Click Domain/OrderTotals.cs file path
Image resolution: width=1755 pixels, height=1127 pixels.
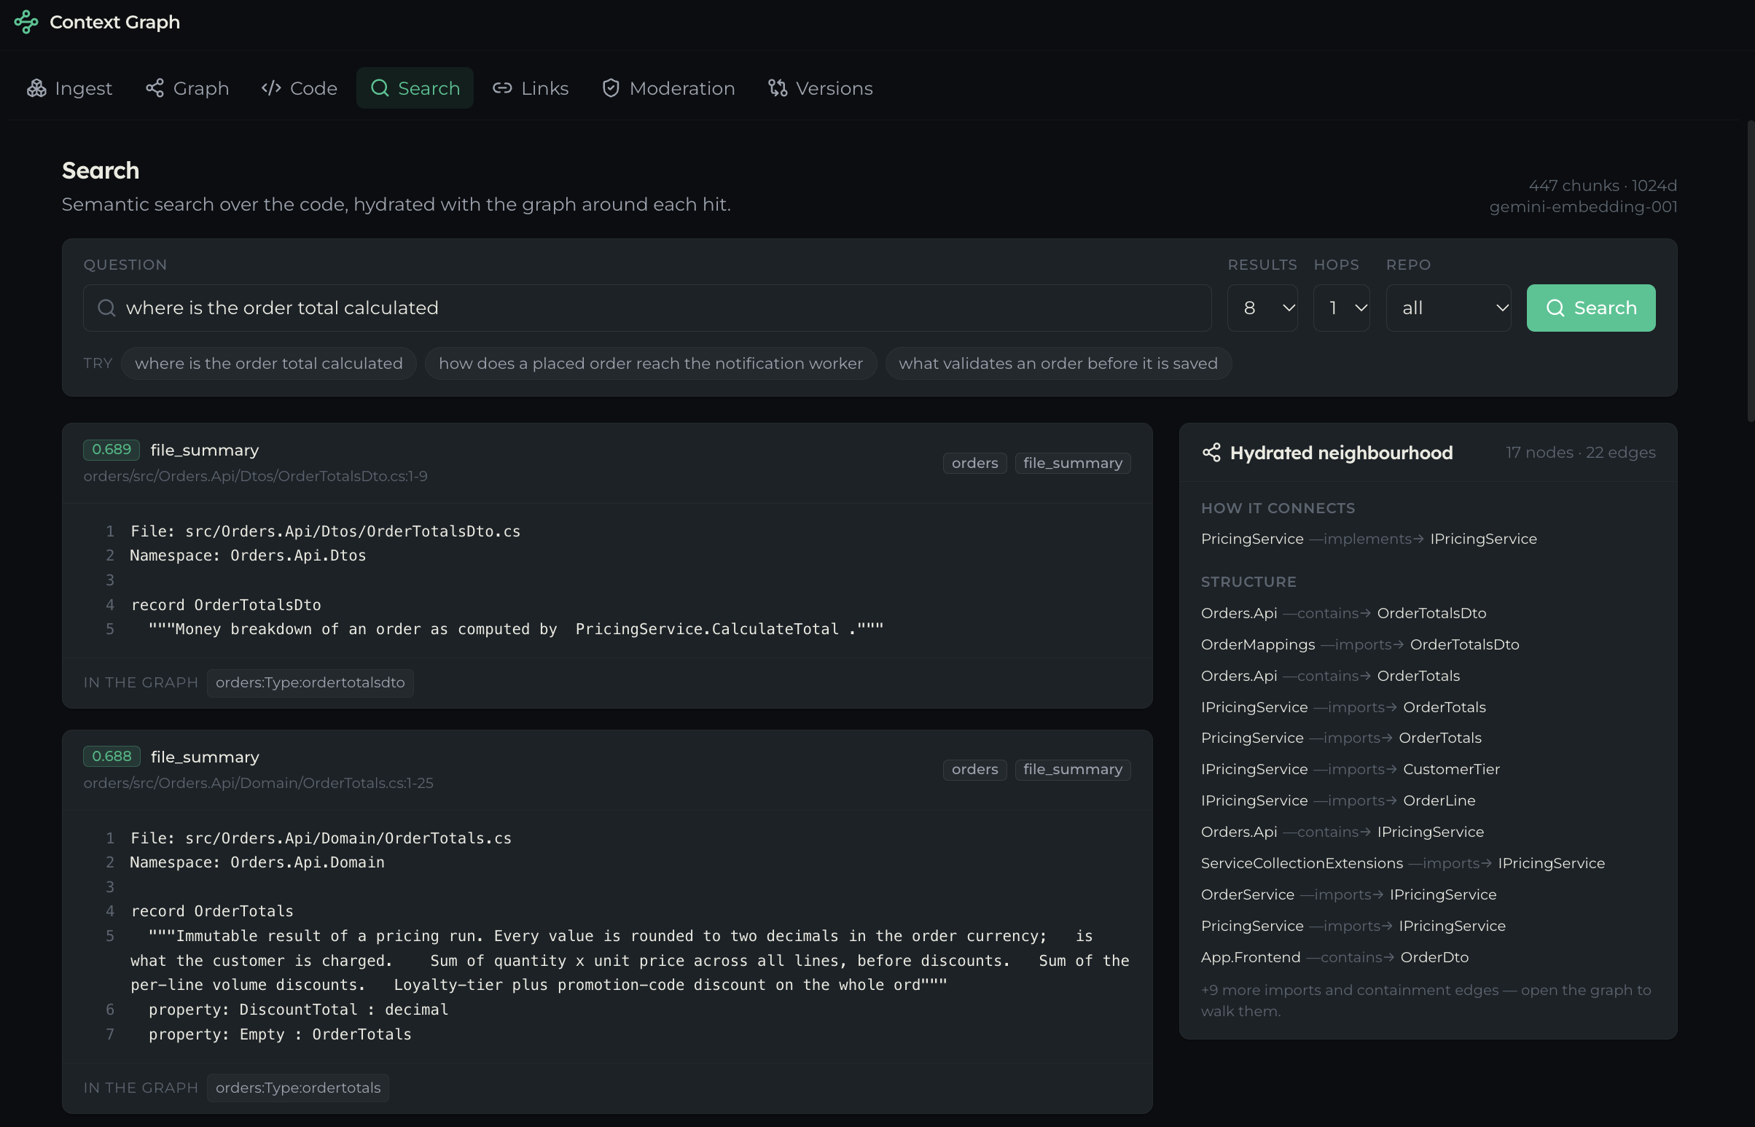pyautogui.click(x=258, y=782)
